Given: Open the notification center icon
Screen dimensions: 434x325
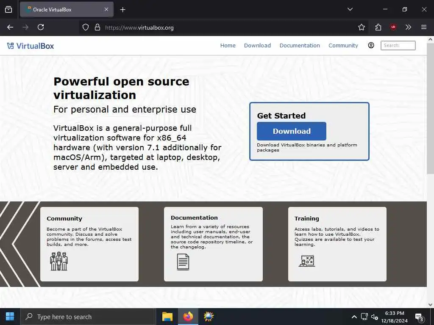Looking at the screenshot, I should 419,317.
